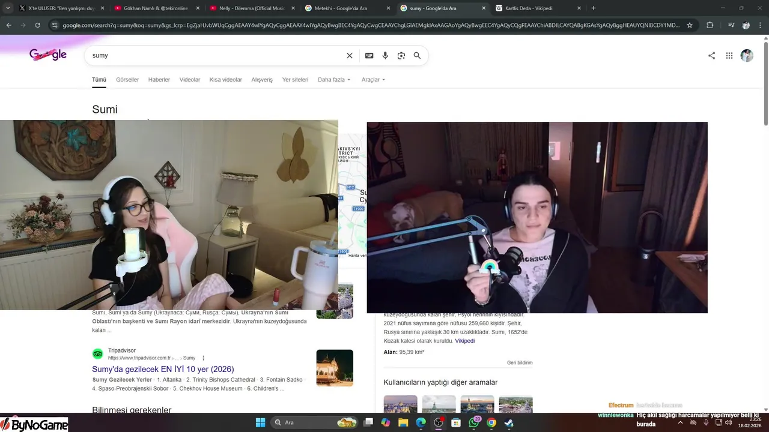The width and height of the screenshot is (769, 432).
Task: Switch to Kartlis Deda Vikipedi tab
Action: tap(537, 8)
